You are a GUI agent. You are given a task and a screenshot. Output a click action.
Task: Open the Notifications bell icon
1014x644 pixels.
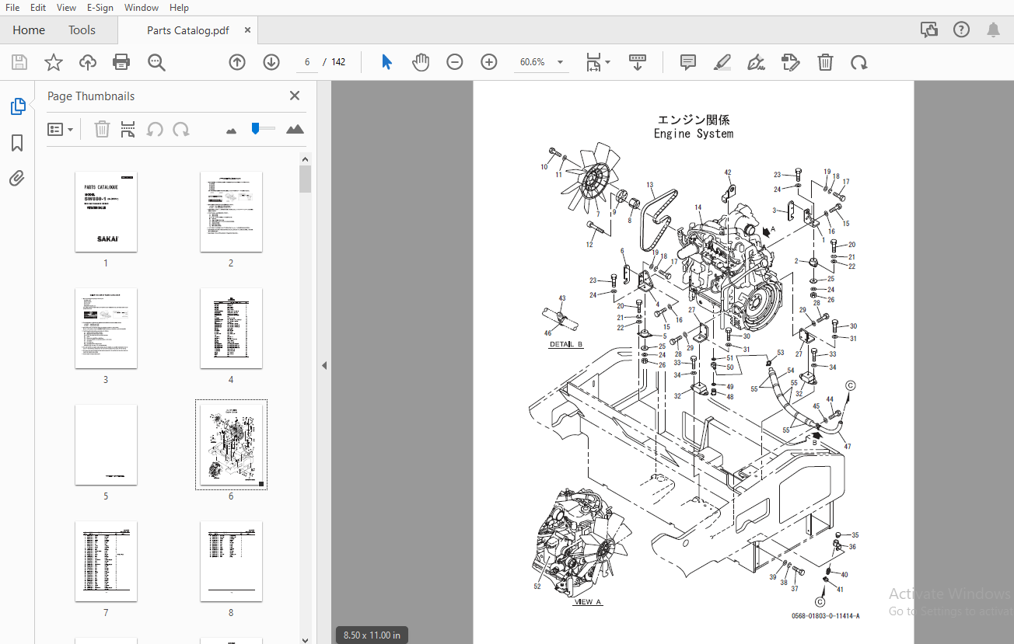(x=994, y=30)
